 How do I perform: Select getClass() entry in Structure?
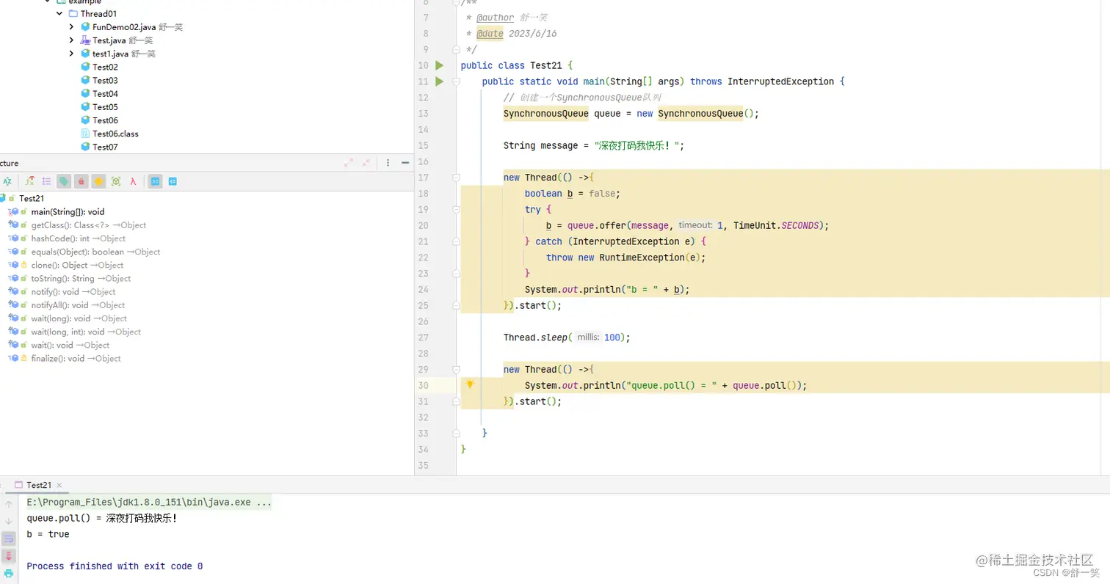coord(88,225)
